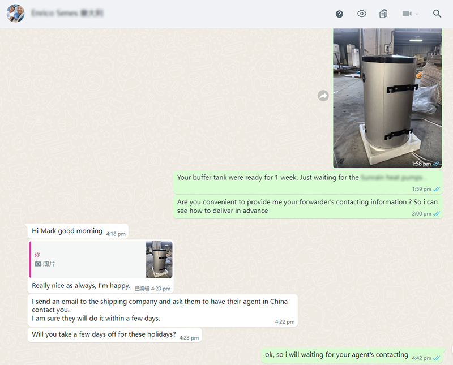The height and width of the screenshot is (365, 453).
Task: Select message "Hi Mark good morning"
Action: click(78, 231)
